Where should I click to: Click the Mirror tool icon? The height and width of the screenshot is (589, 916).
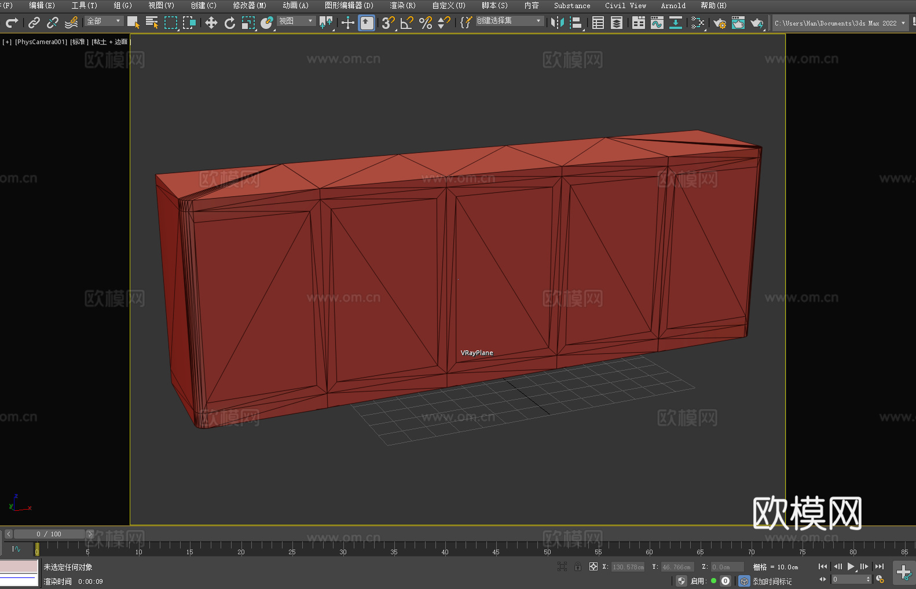tap(558, 23)
